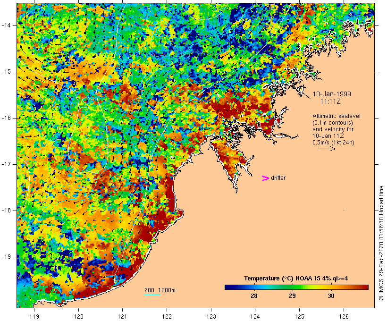
Task: Click the 'drifter' legend label
Action: pos(278,178)
